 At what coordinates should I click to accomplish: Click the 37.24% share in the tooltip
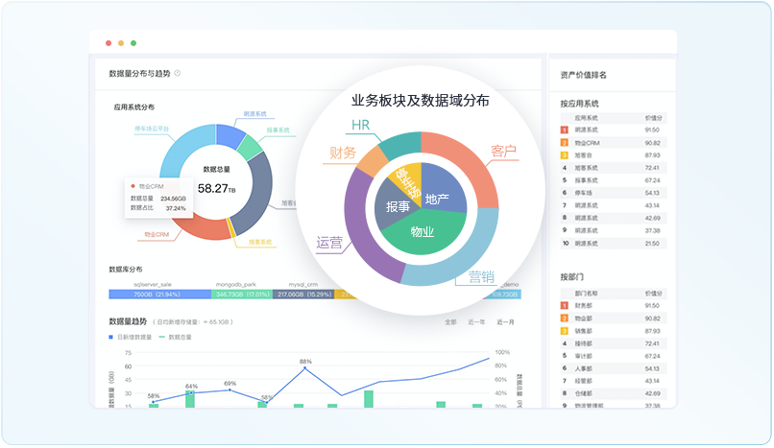[176, 208]
